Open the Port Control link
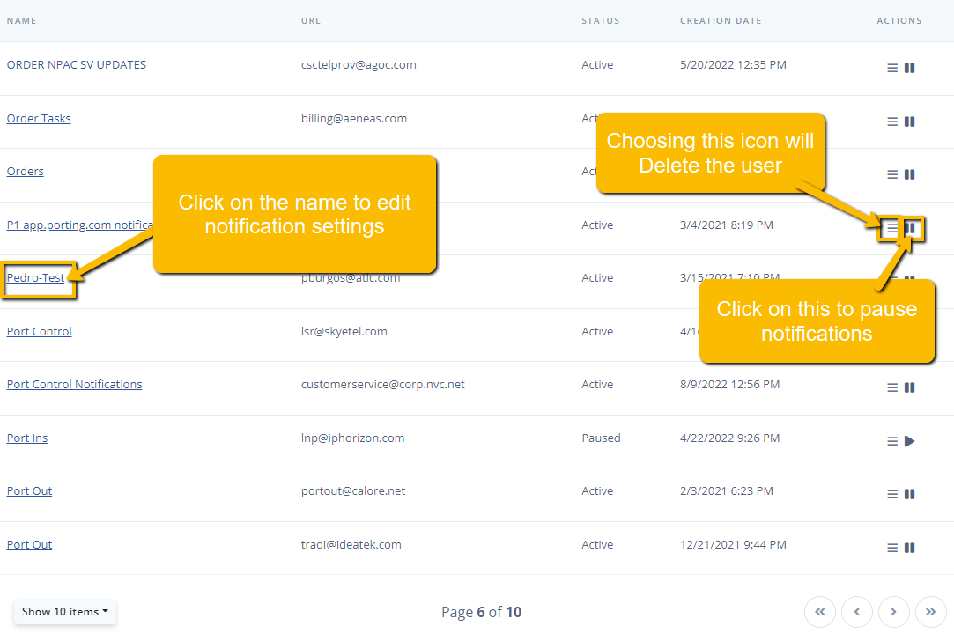This screenshot has width=954, height=641. click(40, 332)
